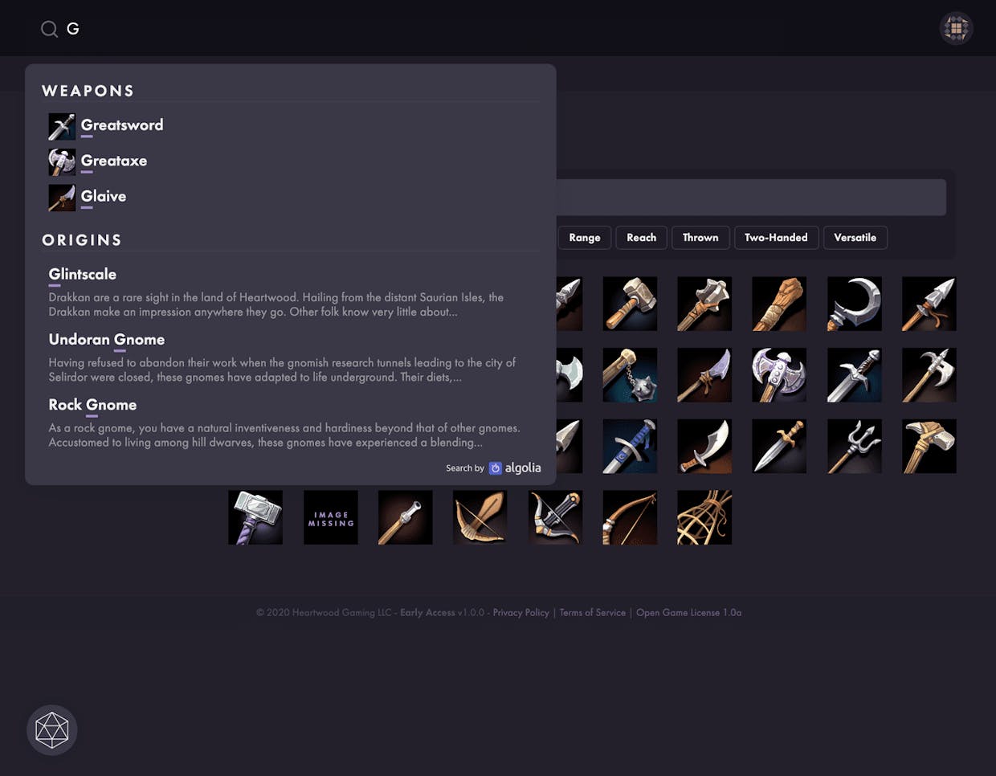Select the gold-hilted dagger tile
Image resolution: width=996 pixels, height=776 pixels.
(x=779, y=446)
